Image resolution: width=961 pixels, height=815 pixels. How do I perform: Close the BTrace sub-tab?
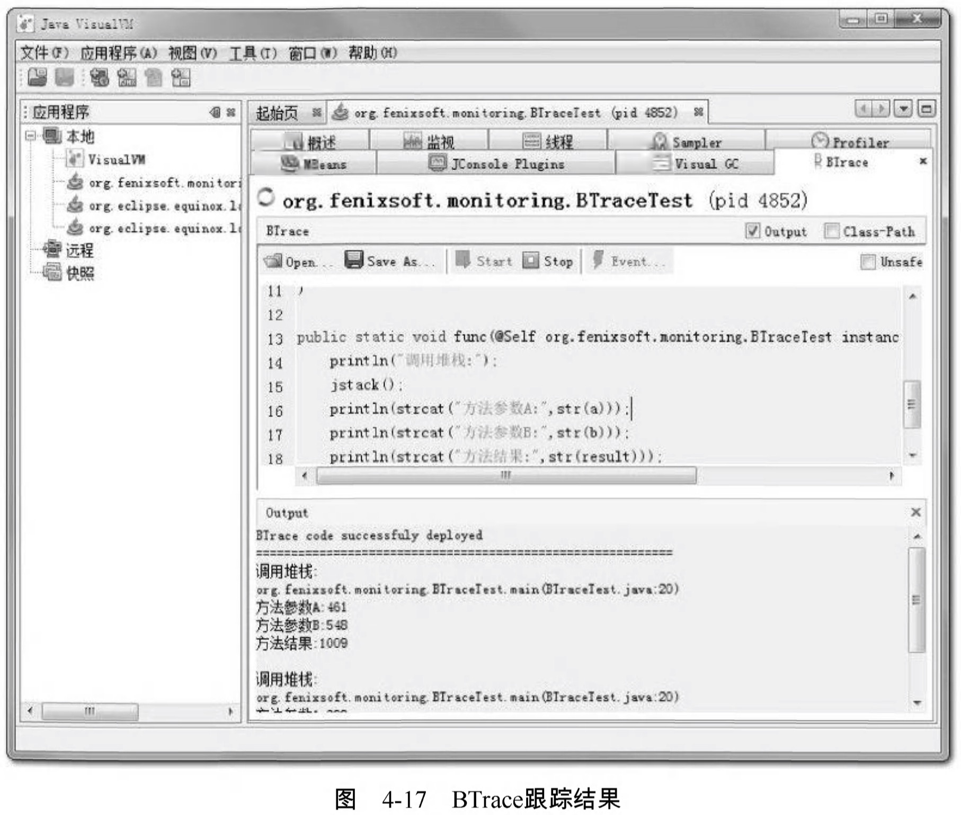coord(923,161)
